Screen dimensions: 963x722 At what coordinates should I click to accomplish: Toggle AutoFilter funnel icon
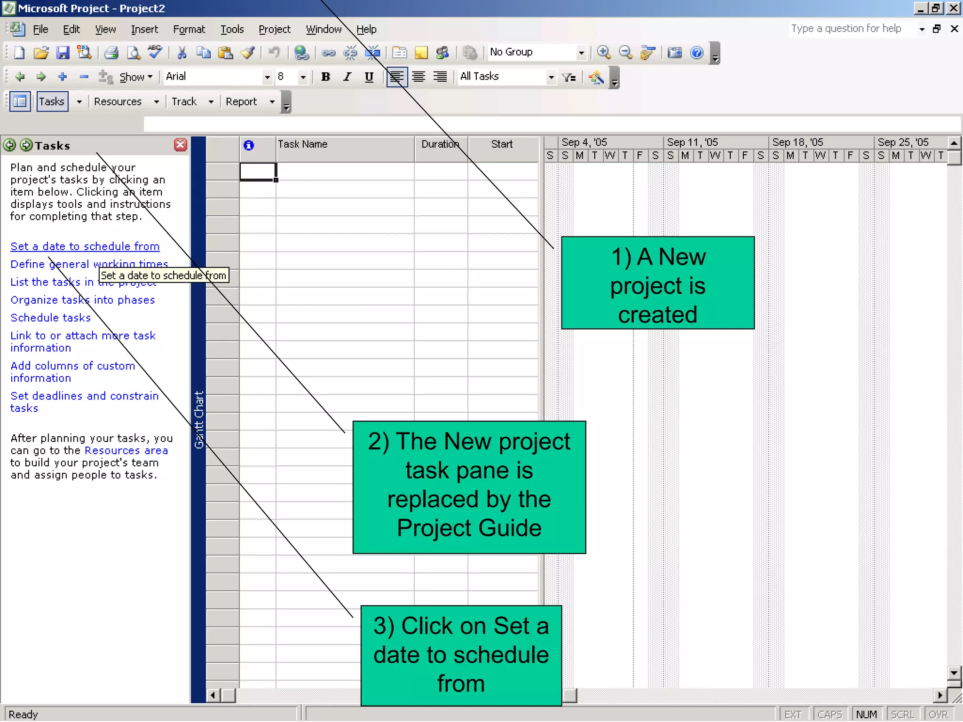[569, 77]
